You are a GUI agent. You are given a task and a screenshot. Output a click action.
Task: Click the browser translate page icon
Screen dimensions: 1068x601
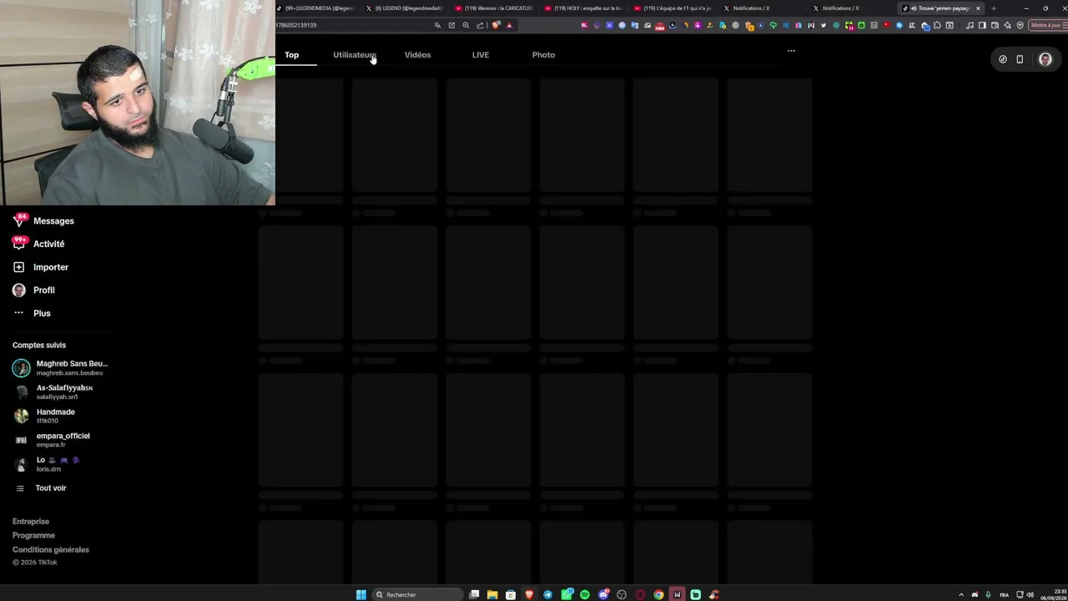pos(437,25)
